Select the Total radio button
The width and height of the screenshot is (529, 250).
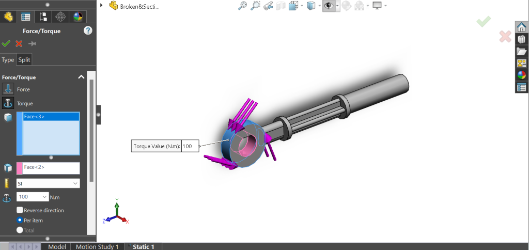[20, 230]
